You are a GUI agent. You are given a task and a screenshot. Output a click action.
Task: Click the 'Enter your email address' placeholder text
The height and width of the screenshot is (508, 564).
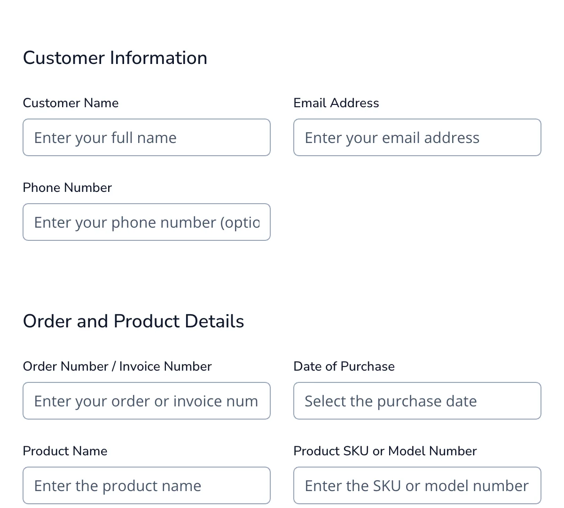coord(392,138)
